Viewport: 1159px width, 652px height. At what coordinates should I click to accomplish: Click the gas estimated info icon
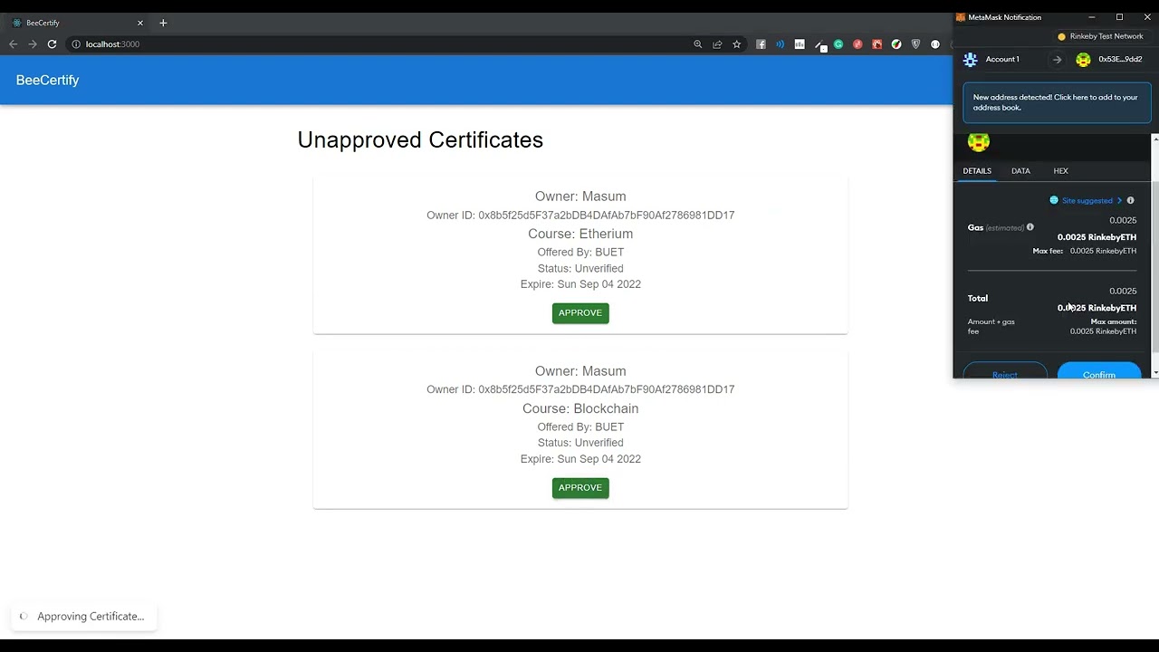[x=1030, y=227]
